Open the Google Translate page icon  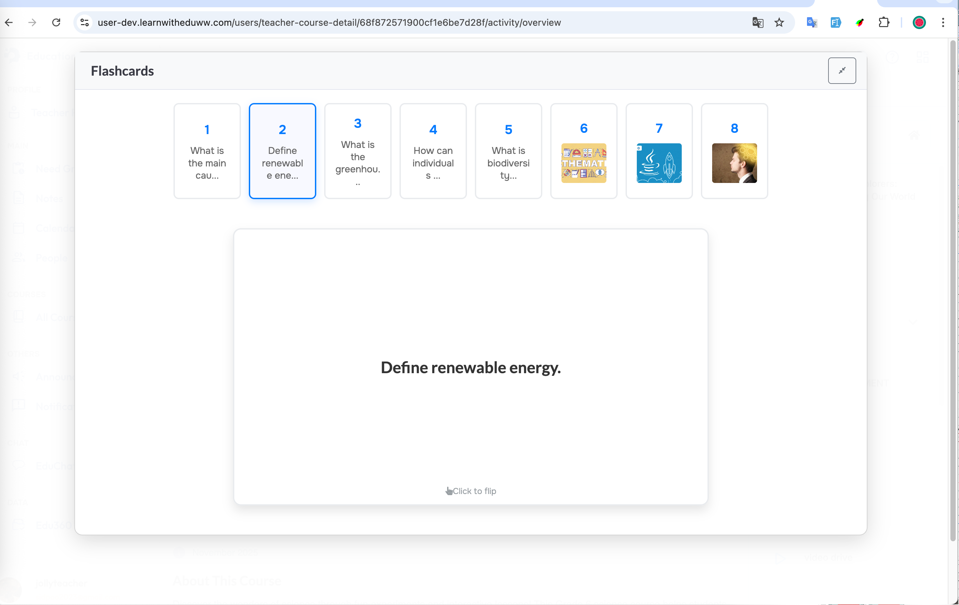(757, 23)
